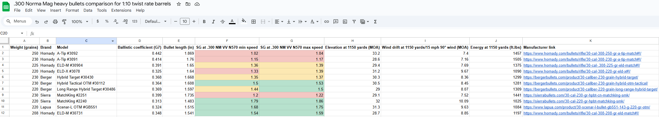This screenshot has height=117, width=659.
Task: Open the Edit menu
Action: click(x=29, y=10)
